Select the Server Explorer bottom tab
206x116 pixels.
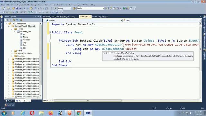(x=23, y=101)
